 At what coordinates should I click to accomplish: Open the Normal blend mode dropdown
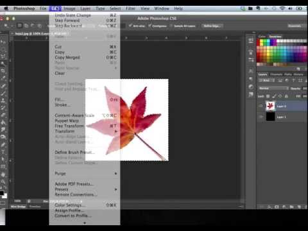click(x=273, y=88)
